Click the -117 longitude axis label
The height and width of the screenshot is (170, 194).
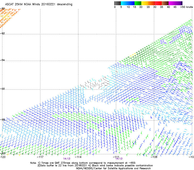pyautogui.click(x=40, y=157)
